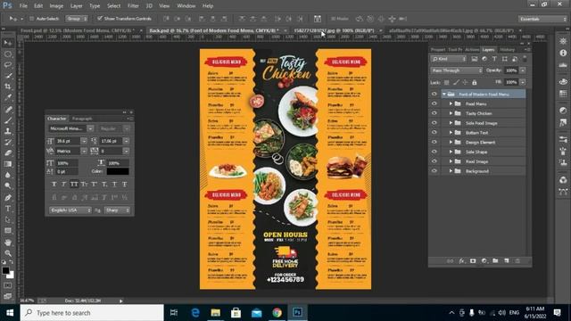Hide the Side Food Image group
The height and width of the screenshot is (321, 571).
(434, 123)
